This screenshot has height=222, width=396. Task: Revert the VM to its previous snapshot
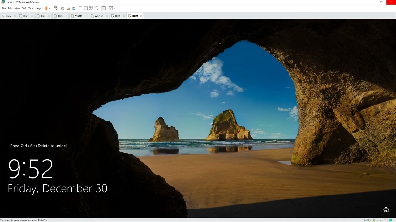tap(68, 8)
